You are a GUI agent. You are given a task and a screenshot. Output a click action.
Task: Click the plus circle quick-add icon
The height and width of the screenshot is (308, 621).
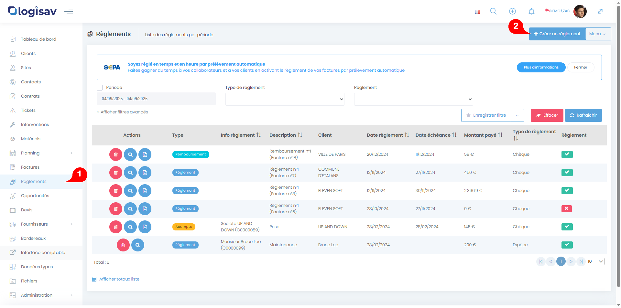pos(512,11)
